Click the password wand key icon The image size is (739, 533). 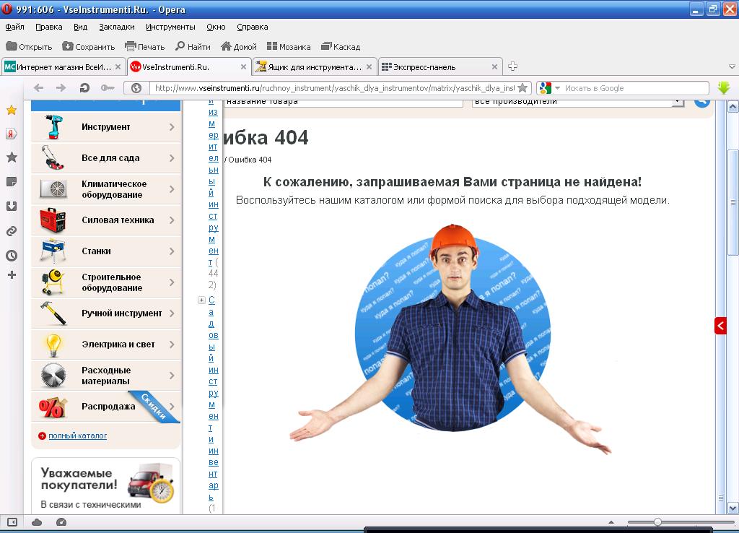coord(108,87)
